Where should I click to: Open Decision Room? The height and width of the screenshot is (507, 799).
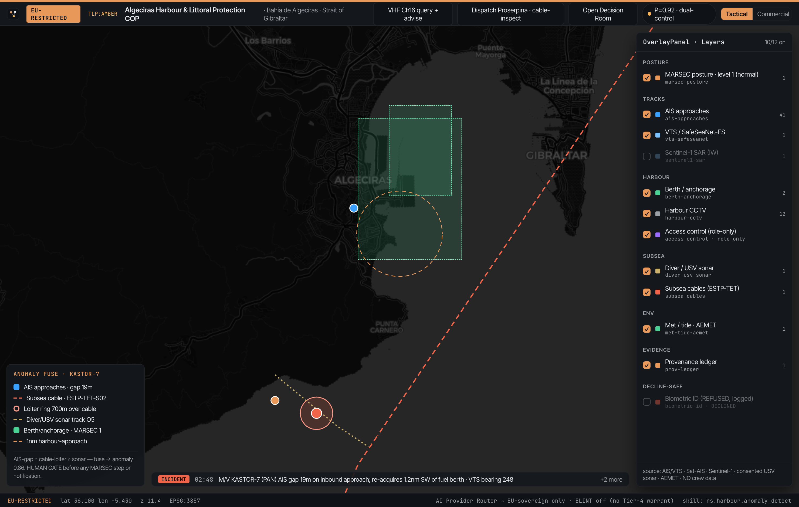[602, 14]
